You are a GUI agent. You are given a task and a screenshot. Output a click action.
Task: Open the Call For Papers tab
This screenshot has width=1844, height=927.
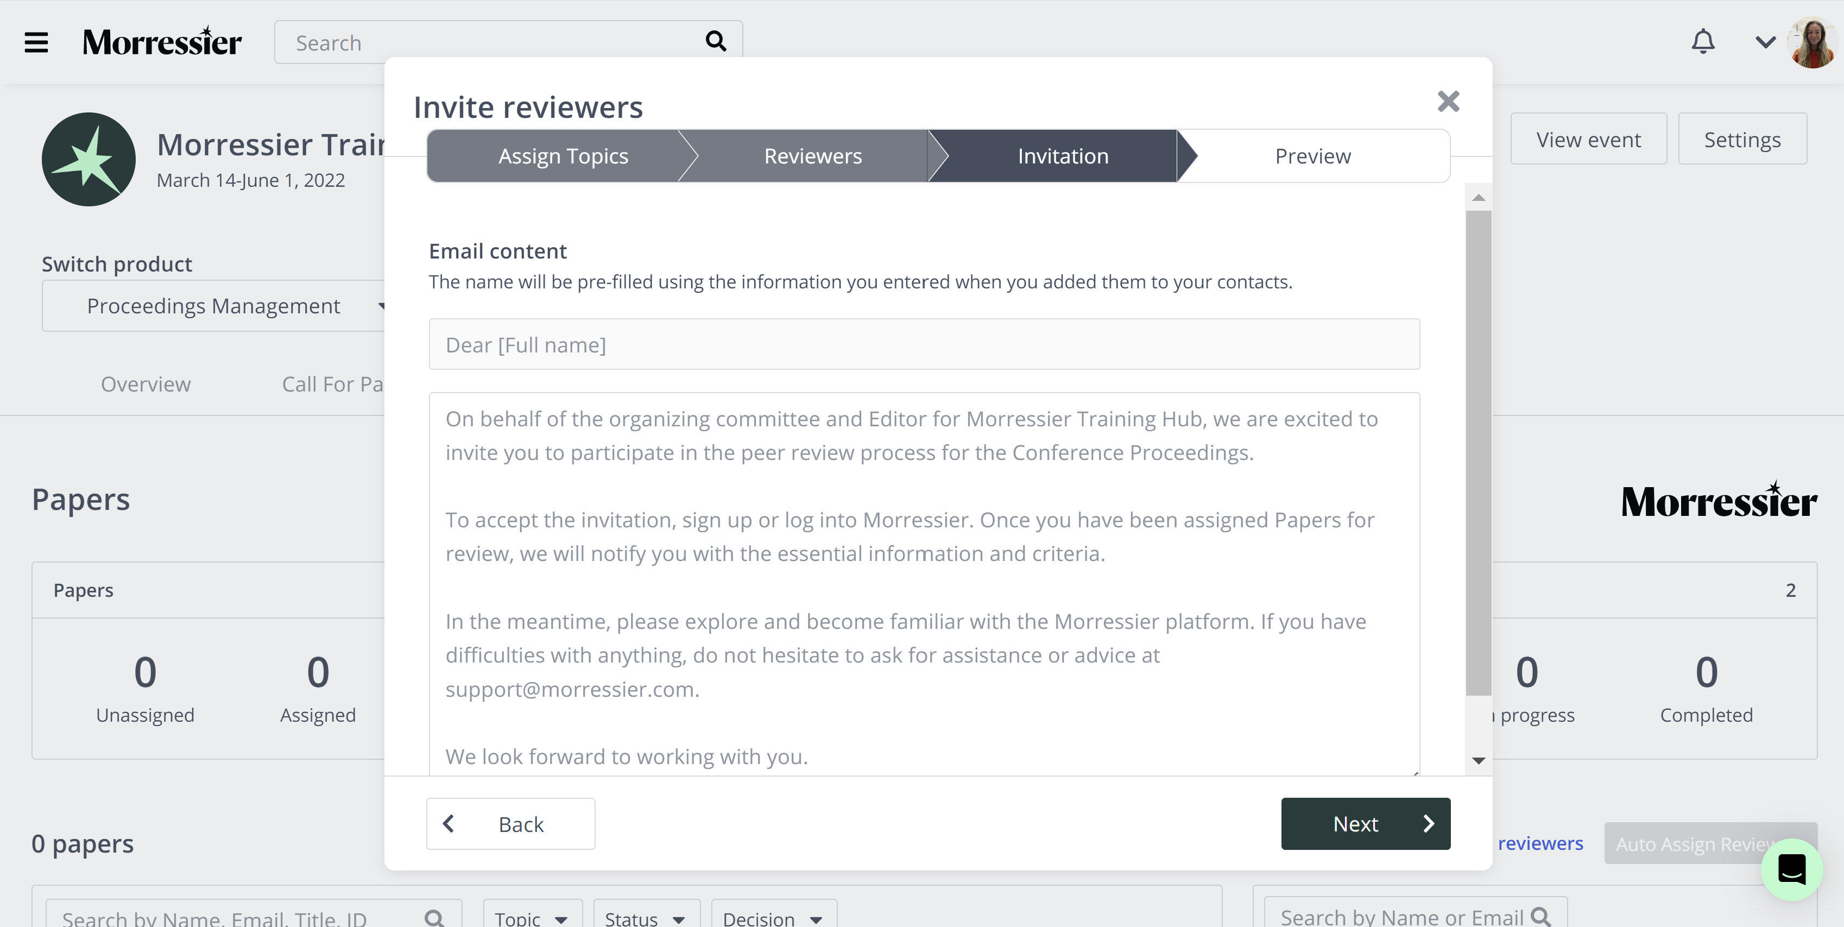tap(333, 384)
